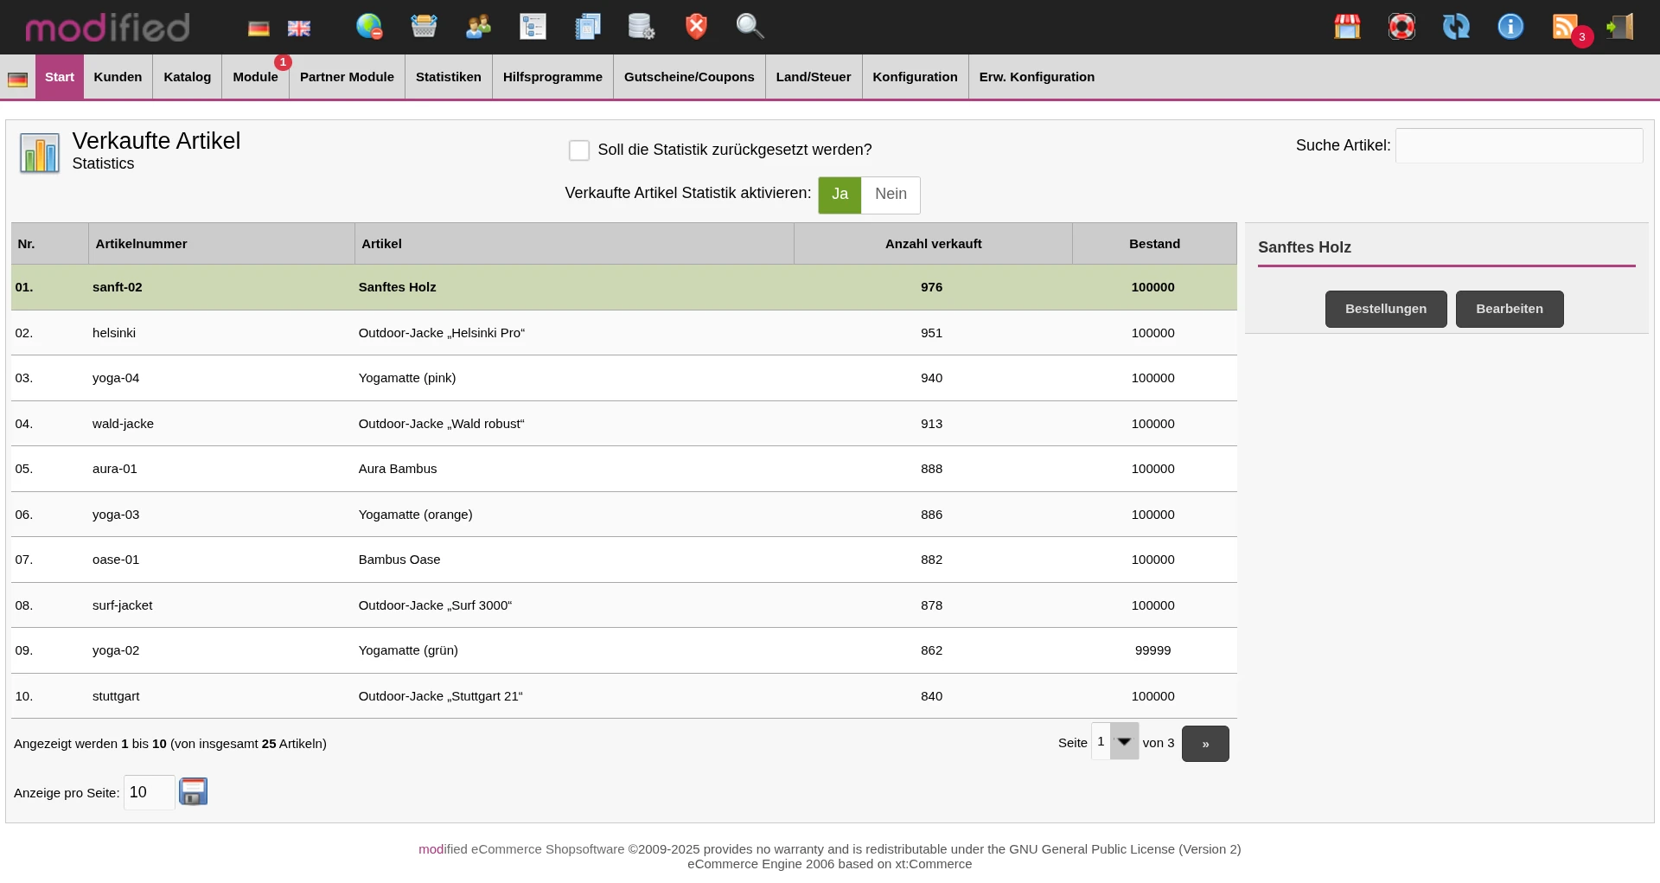This screenshot has width=1660, height=883.
Task: Check the reset statistics checkbox
Action: pos(579,150)
